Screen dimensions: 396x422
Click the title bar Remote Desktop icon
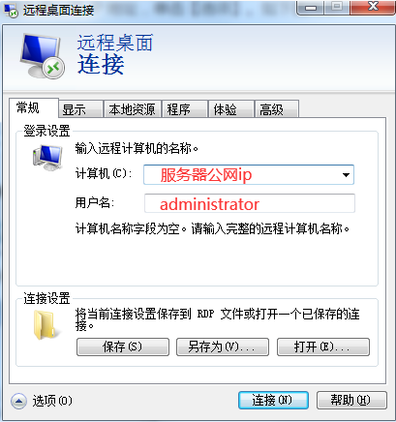coord(11,11)
